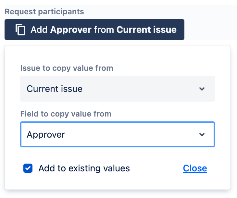Click the words 'from Current issue' on dark button
This screenshot has width=237, height=198.
(x=135, y=30)
